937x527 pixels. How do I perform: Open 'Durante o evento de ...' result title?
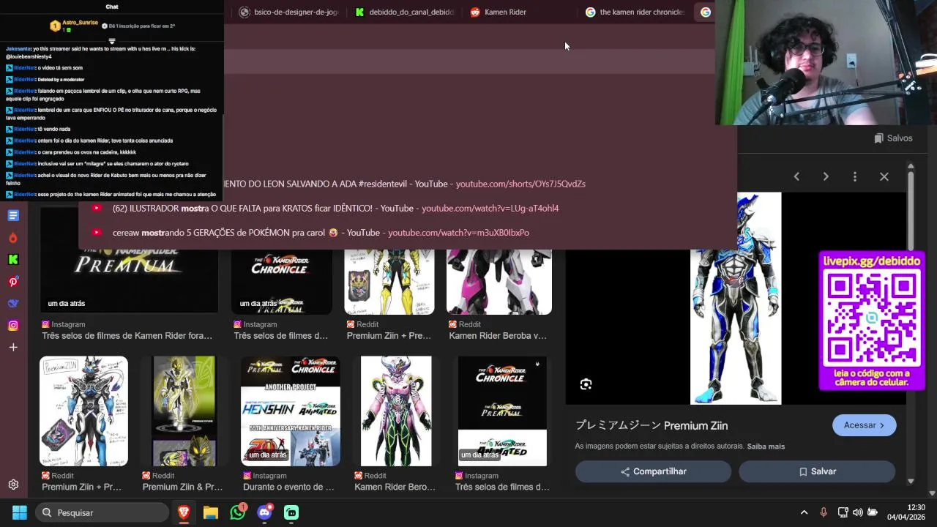(288, 487)
